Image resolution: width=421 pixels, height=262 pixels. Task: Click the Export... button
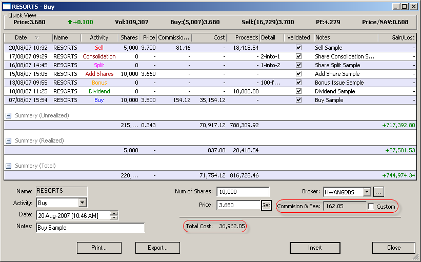click(157, 248)
